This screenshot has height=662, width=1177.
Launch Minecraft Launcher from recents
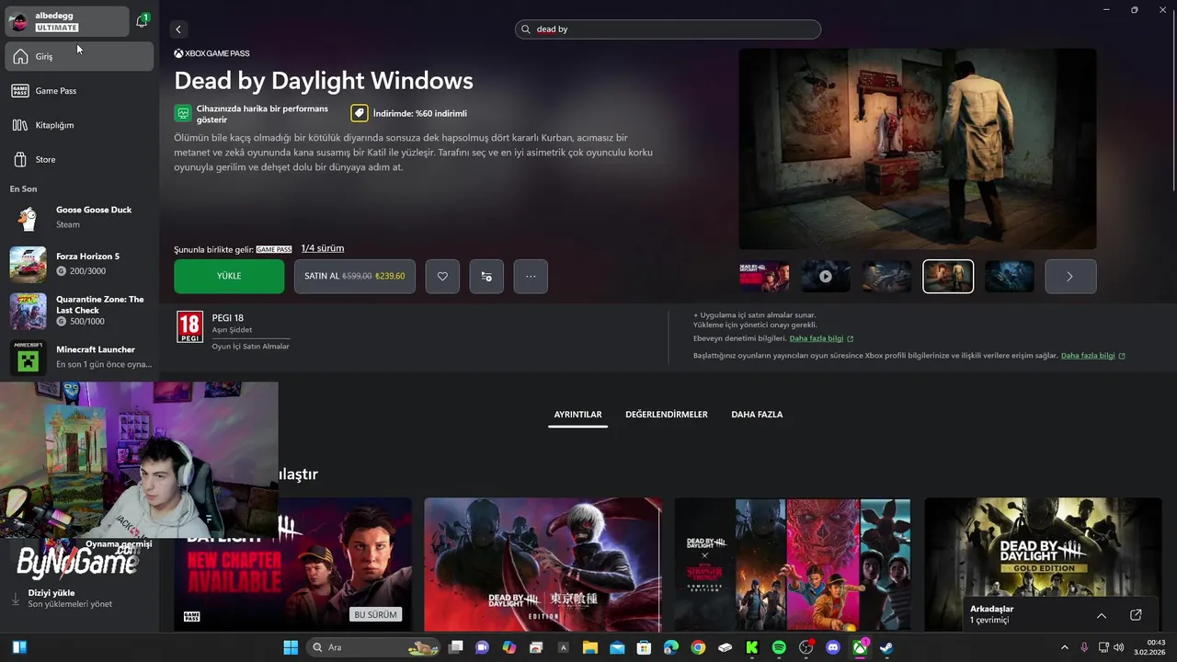79,357
